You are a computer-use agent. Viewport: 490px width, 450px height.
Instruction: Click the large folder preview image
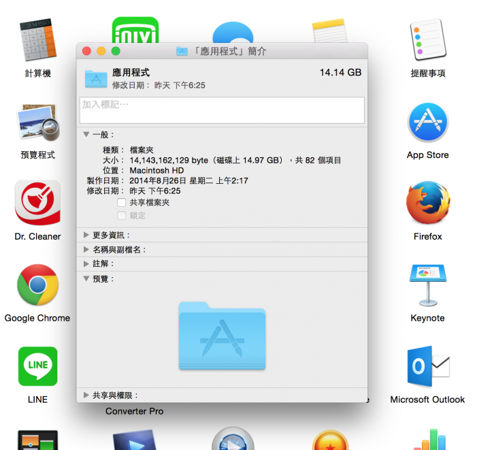pyautogui.click(x=222, y=336)
